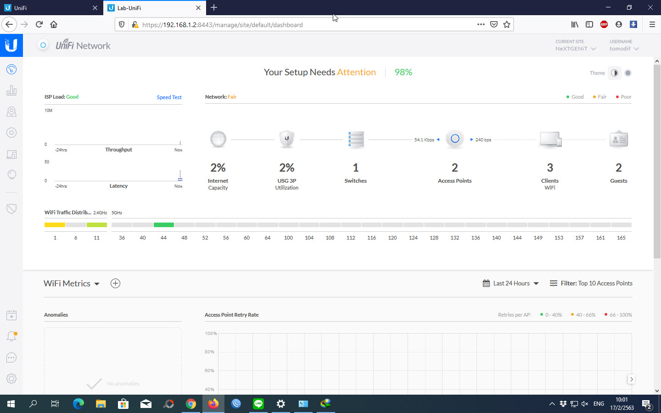The width and height of the screenshot is (661, 413).
Task: Expand the Last 24 Hours dropdown
Action: coord(511,284)
